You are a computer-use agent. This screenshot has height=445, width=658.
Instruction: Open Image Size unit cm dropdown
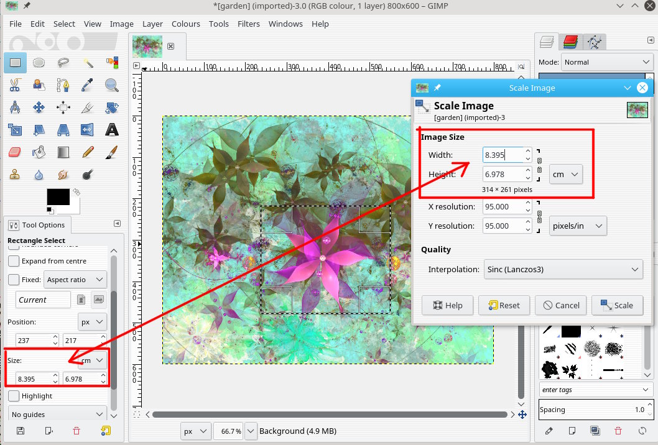[x=566, y=175]
